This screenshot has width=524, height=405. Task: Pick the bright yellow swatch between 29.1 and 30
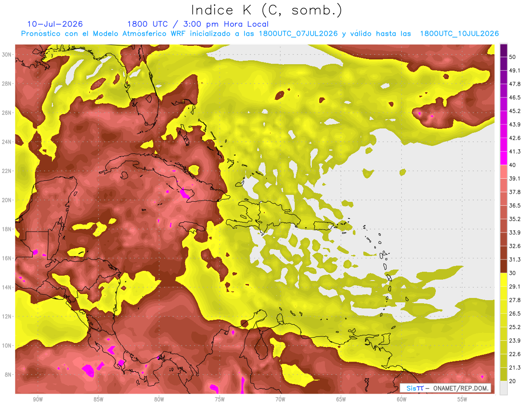click(503, 280)
